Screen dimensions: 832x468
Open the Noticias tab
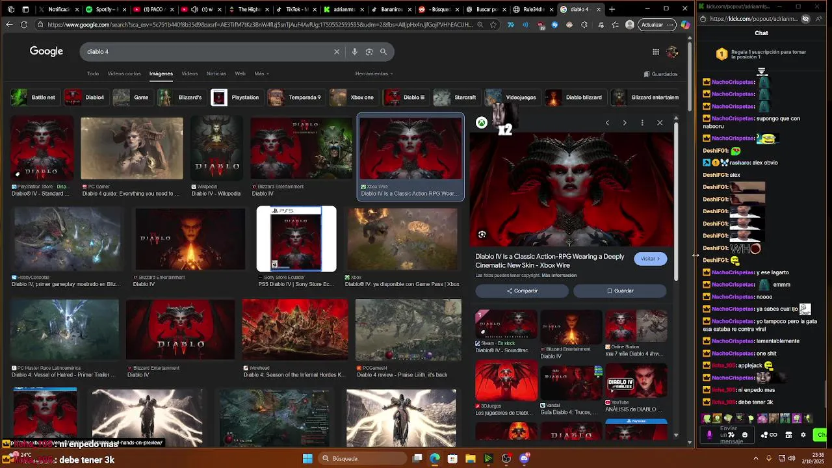(216, 73)
